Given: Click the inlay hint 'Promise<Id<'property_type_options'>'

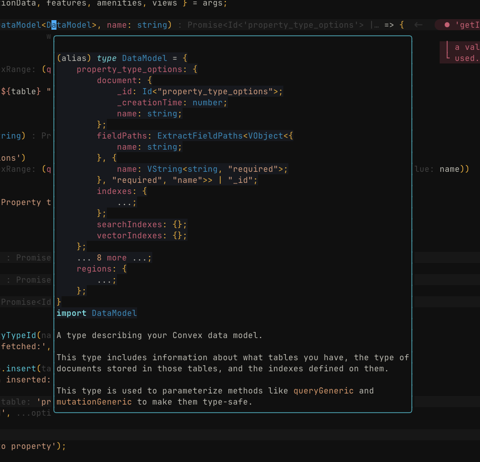Looking at the screenshot, I should point(275,25).
